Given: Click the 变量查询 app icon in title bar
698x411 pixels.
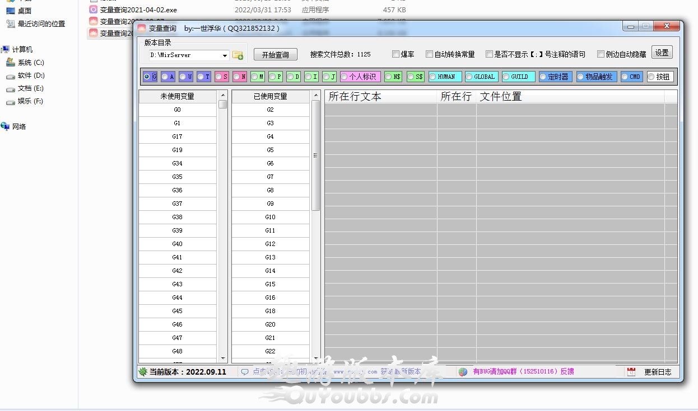Looking at the screenshot, I should (142, 28).
